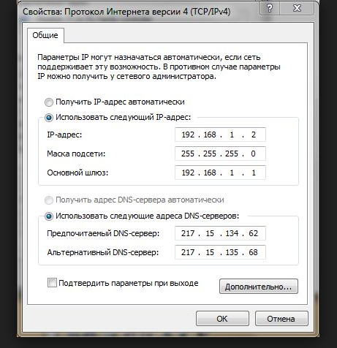Click the 'IP-адрес:' label
This screenshot has width=337, height=348.
click(x=64, y=135)
